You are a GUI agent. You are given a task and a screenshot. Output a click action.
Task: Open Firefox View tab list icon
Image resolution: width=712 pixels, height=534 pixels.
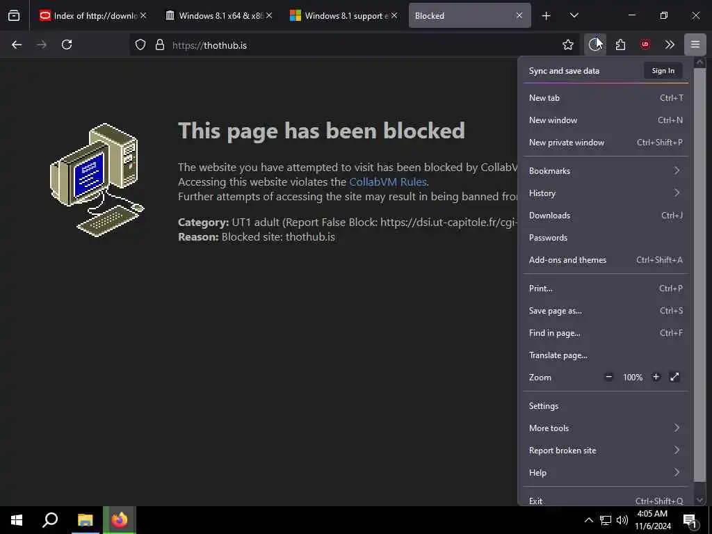coord(14,15)
